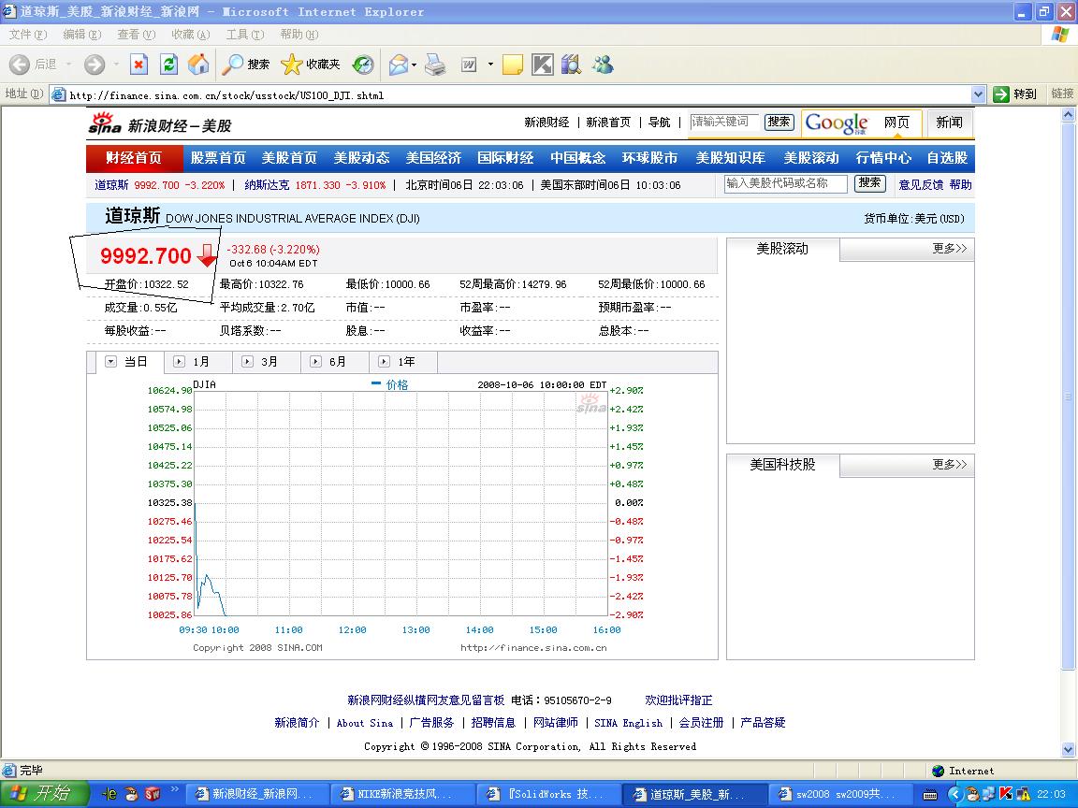
Task: Click the 搜索 button beside keyword field
Action: [779, 122]
